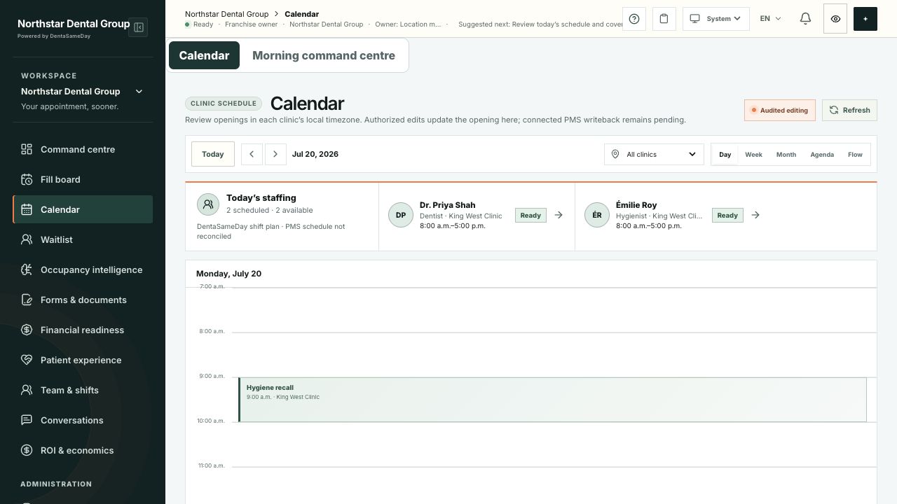This screenshot has width=897, height=504.
Task: Click the Today button
Action: coord(213,154)
